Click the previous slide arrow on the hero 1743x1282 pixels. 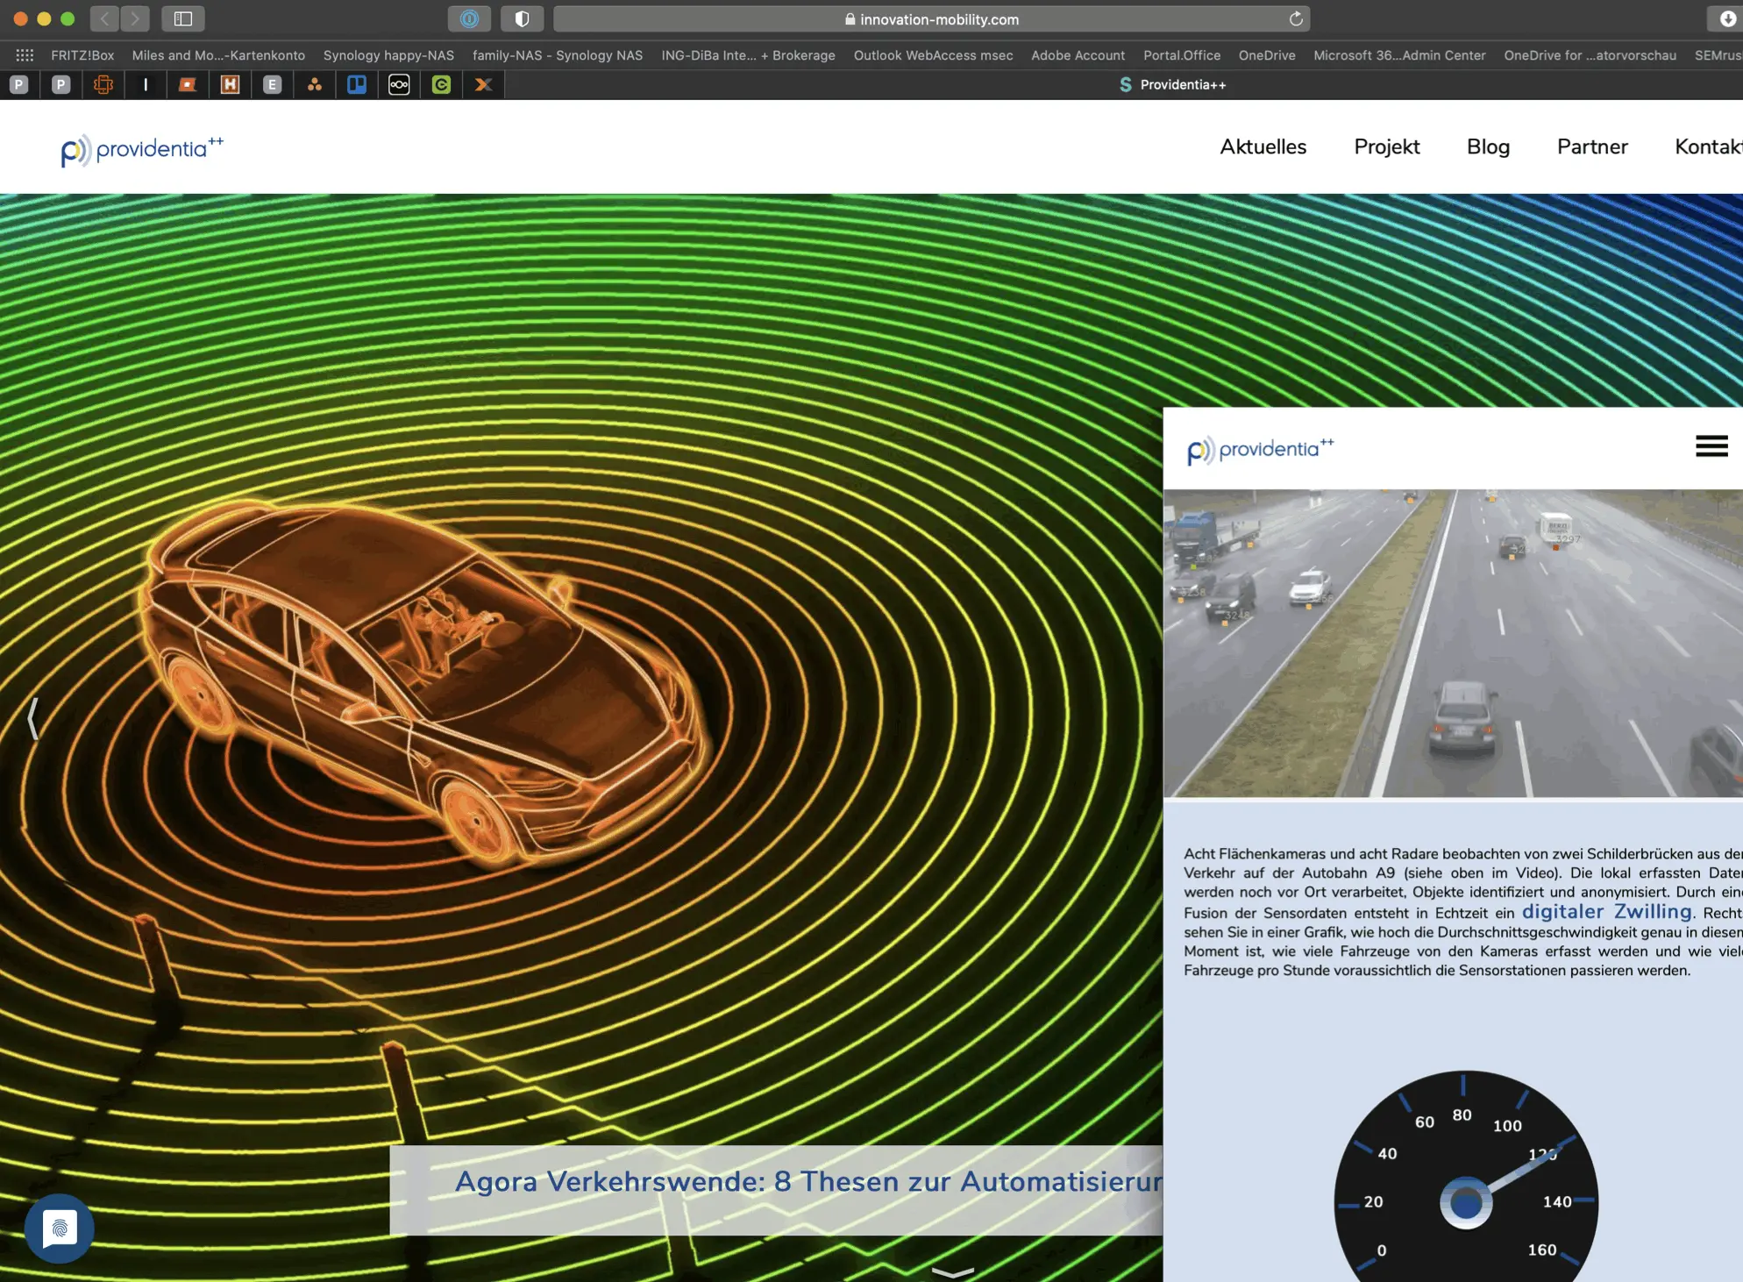pos(33,718)
